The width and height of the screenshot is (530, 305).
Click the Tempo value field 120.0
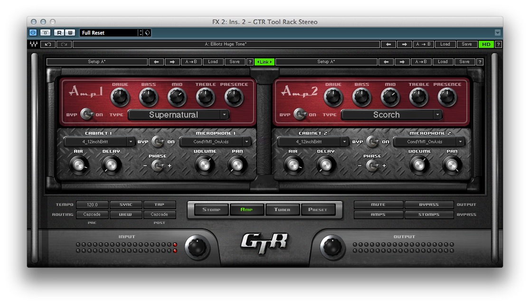click(92, 205)
